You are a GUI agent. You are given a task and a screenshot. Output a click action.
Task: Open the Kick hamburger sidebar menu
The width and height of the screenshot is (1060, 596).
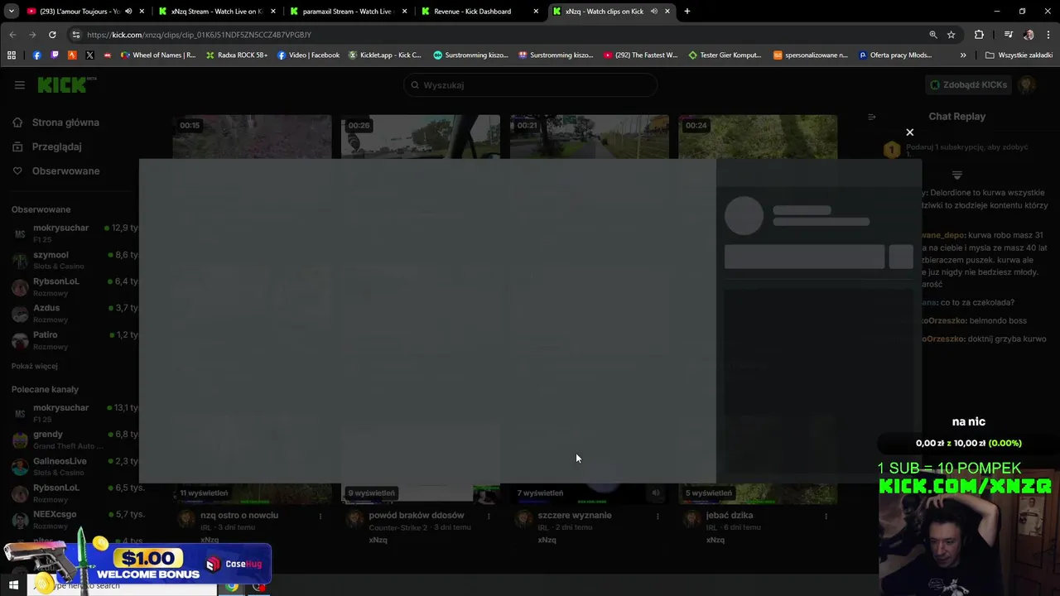pyautogui.click(x=19, y=84)
